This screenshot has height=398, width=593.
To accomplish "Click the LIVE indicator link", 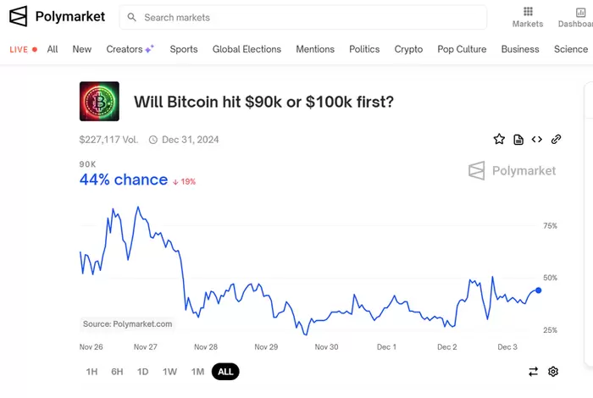I will 24,49.
